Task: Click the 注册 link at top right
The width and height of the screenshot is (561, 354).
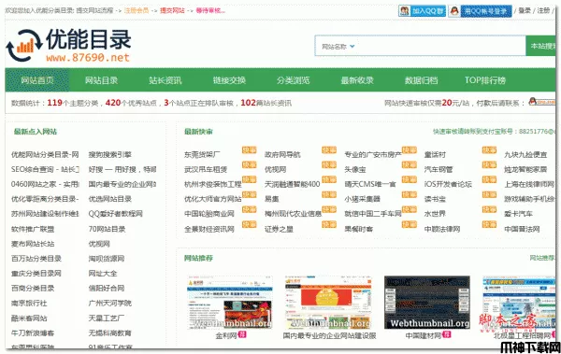Action: click(x=543, y=10)
